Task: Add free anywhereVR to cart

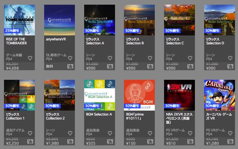Action: (x=70, y=67)
